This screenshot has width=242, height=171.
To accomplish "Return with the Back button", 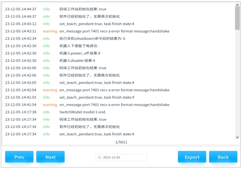I will (x=223, y=157).
